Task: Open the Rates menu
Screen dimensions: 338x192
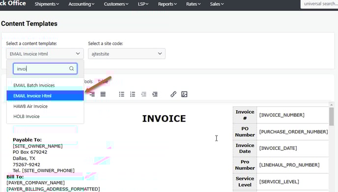Action: [194, 4]
